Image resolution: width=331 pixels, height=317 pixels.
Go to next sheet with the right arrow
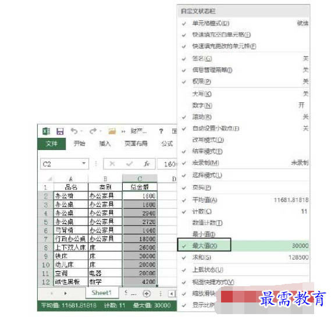(65, 293)
